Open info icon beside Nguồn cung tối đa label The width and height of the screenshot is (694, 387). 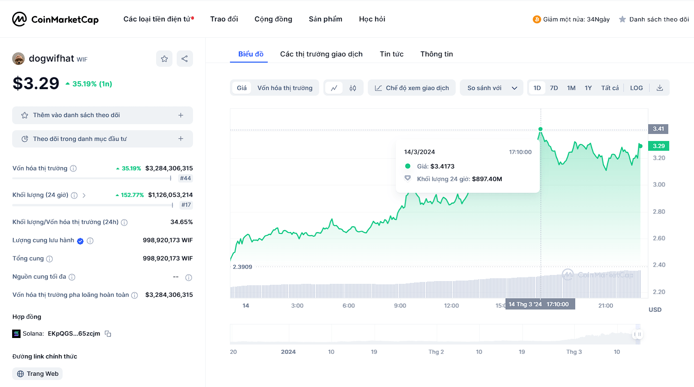(x=72, y=277)
